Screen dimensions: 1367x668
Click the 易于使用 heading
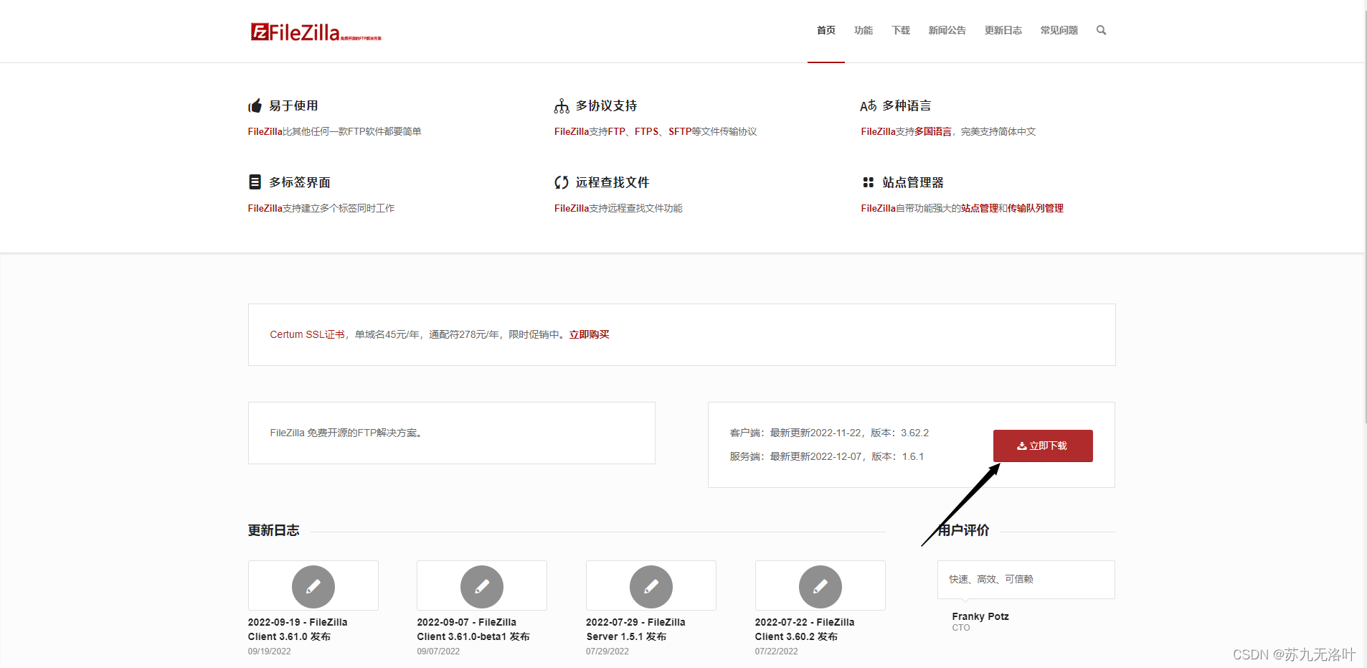293,106
